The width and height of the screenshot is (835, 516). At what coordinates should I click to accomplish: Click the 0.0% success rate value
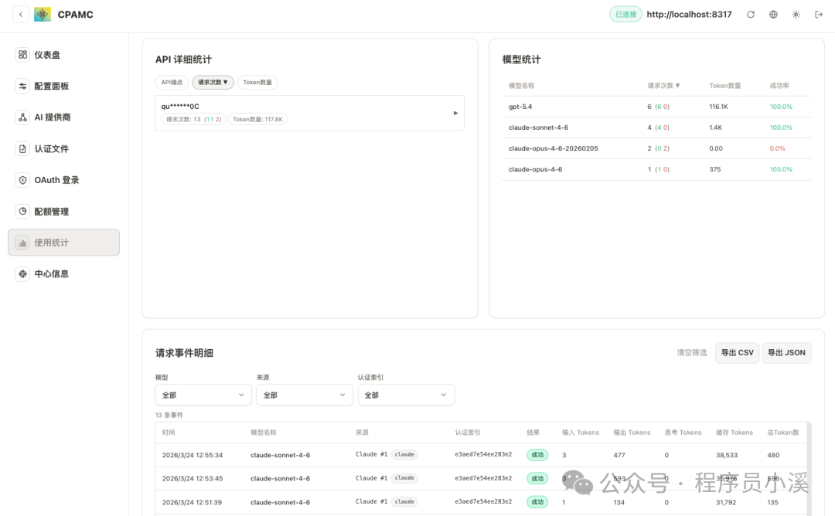click(777, 148)
